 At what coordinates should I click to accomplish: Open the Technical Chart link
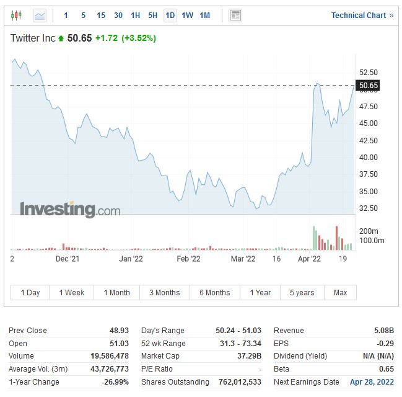362,15
